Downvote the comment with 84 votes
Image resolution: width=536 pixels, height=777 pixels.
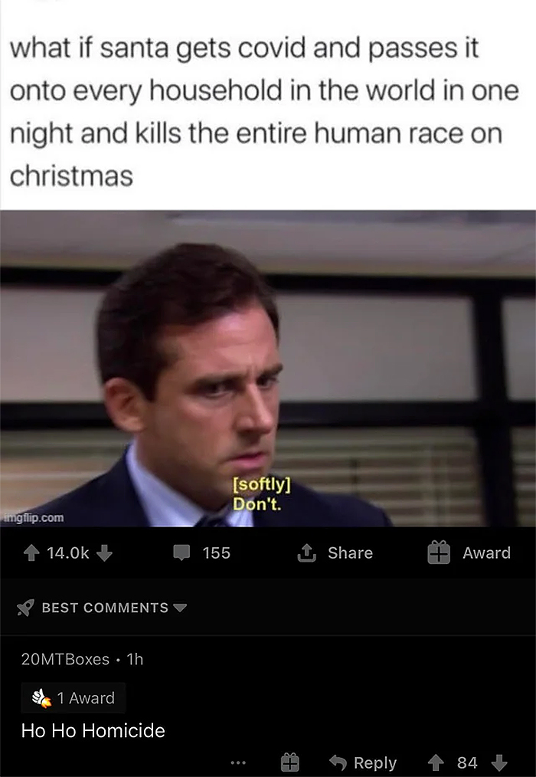point(499,762)
